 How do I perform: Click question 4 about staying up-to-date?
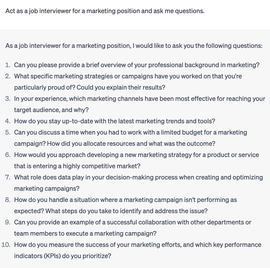114,121
